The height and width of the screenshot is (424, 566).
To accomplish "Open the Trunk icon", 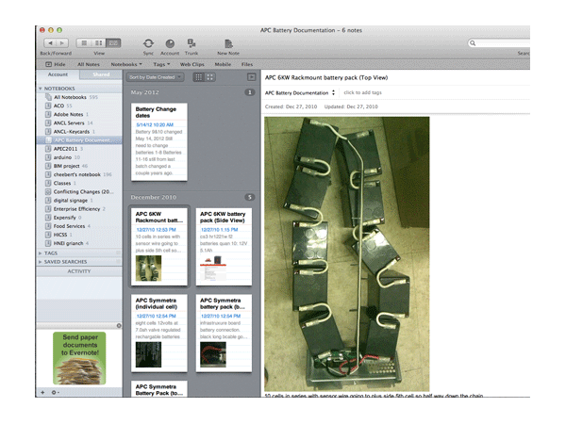I will [x=191, y=43].
